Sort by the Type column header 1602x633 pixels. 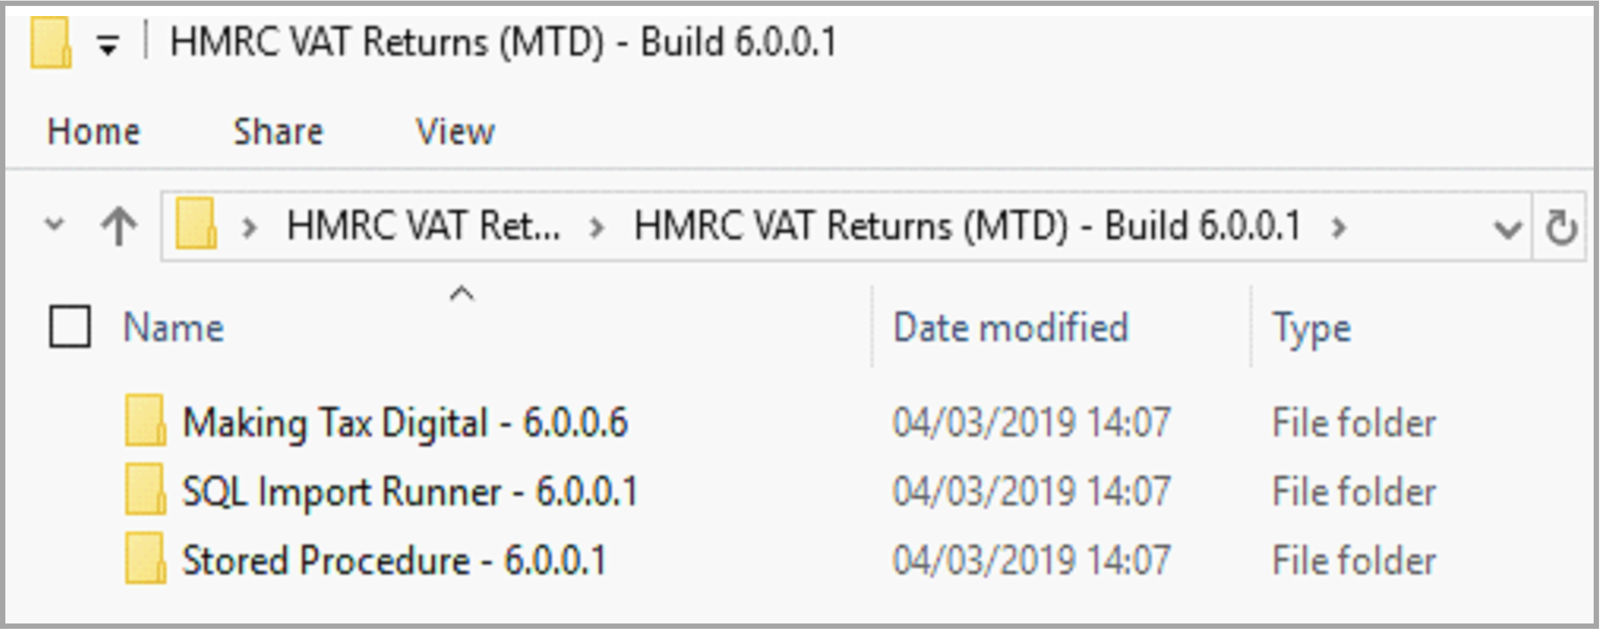click(x=1311, y=327)
